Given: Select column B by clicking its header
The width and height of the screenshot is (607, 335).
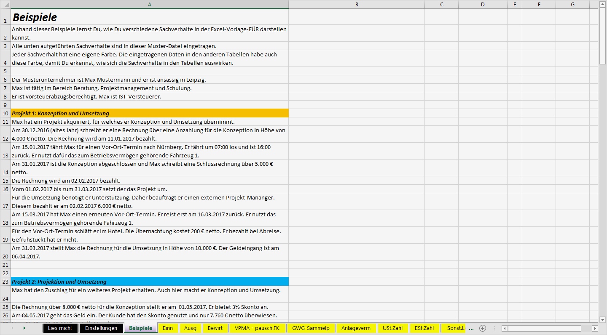Looking at the screenshot, I should 356,4.
